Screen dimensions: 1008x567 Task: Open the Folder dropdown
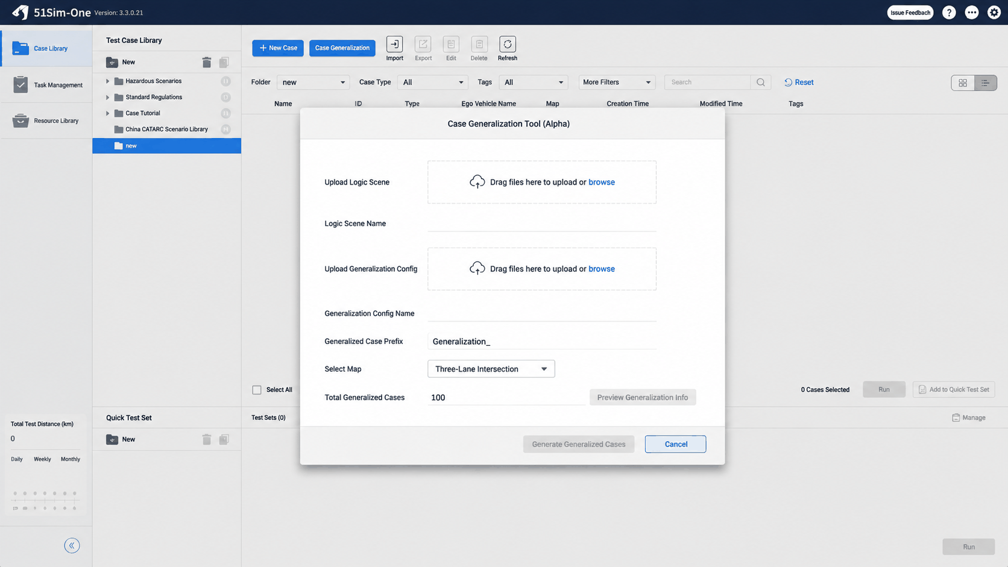tap(313, 83)
